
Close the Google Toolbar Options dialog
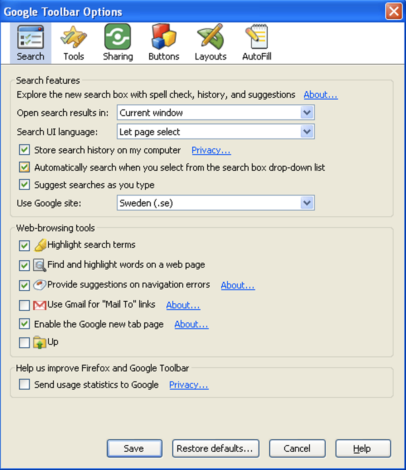point(393,12)
